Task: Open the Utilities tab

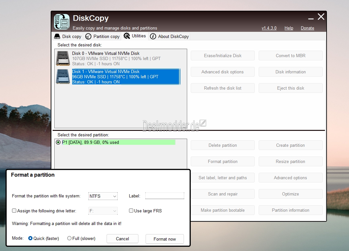Action: click(x=135, y=36)
